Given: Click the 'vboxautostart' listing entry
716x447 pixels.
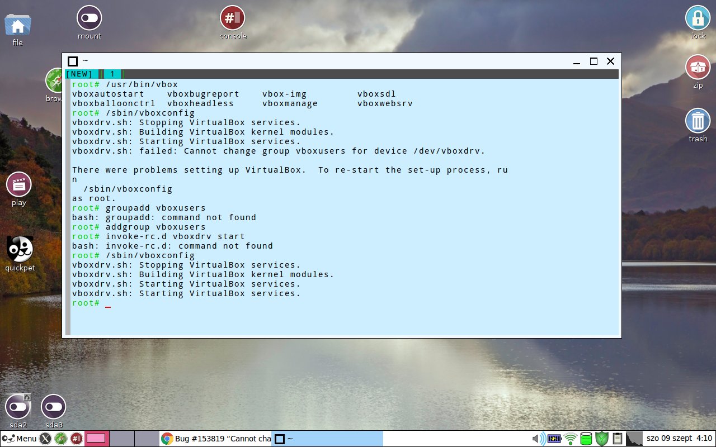Looking at the screenshot, I should pos(108,94).
